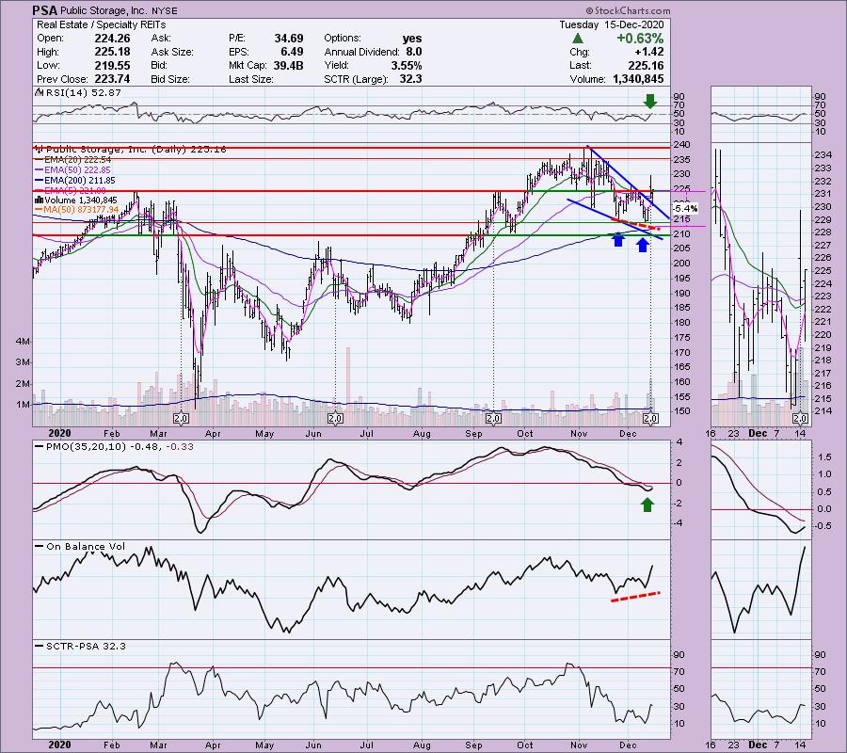Click the NYSE exchange label

pos(165,10)
